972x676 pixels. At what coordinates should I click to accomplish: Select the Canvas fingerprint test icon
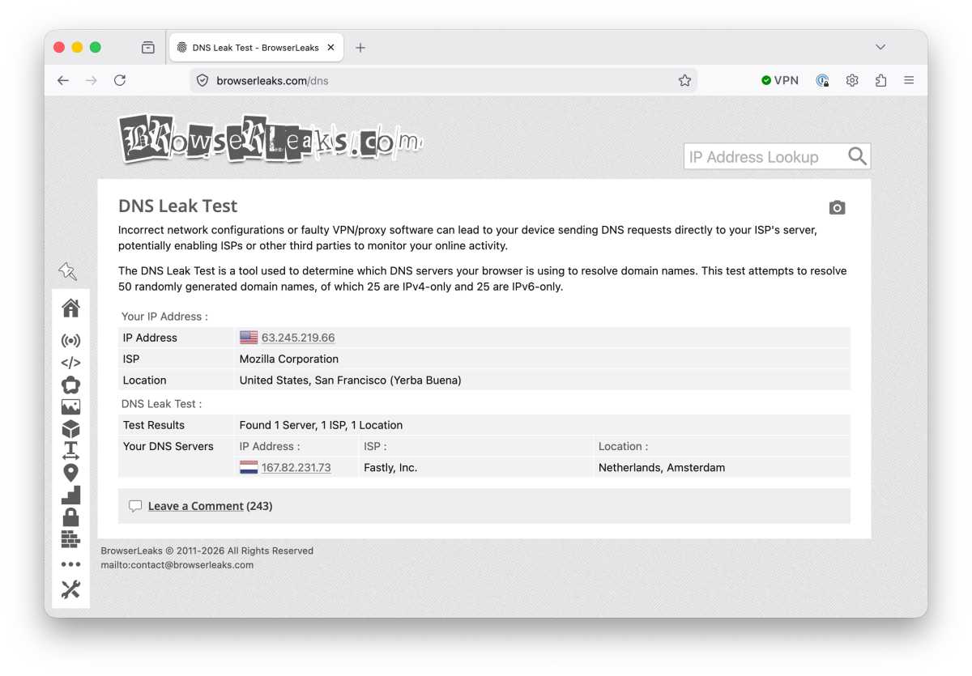70,385
